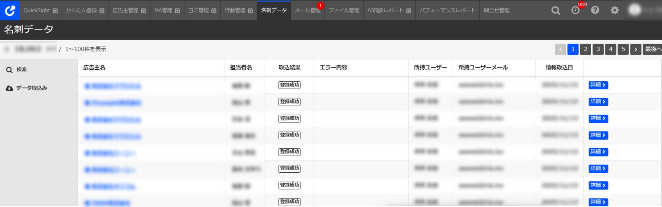Click the 1〜100件を表示 count text

(86, 49)
